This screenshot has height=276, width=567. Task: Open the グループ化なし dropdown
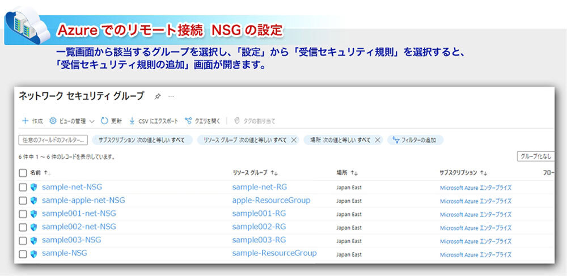[536, 156]
